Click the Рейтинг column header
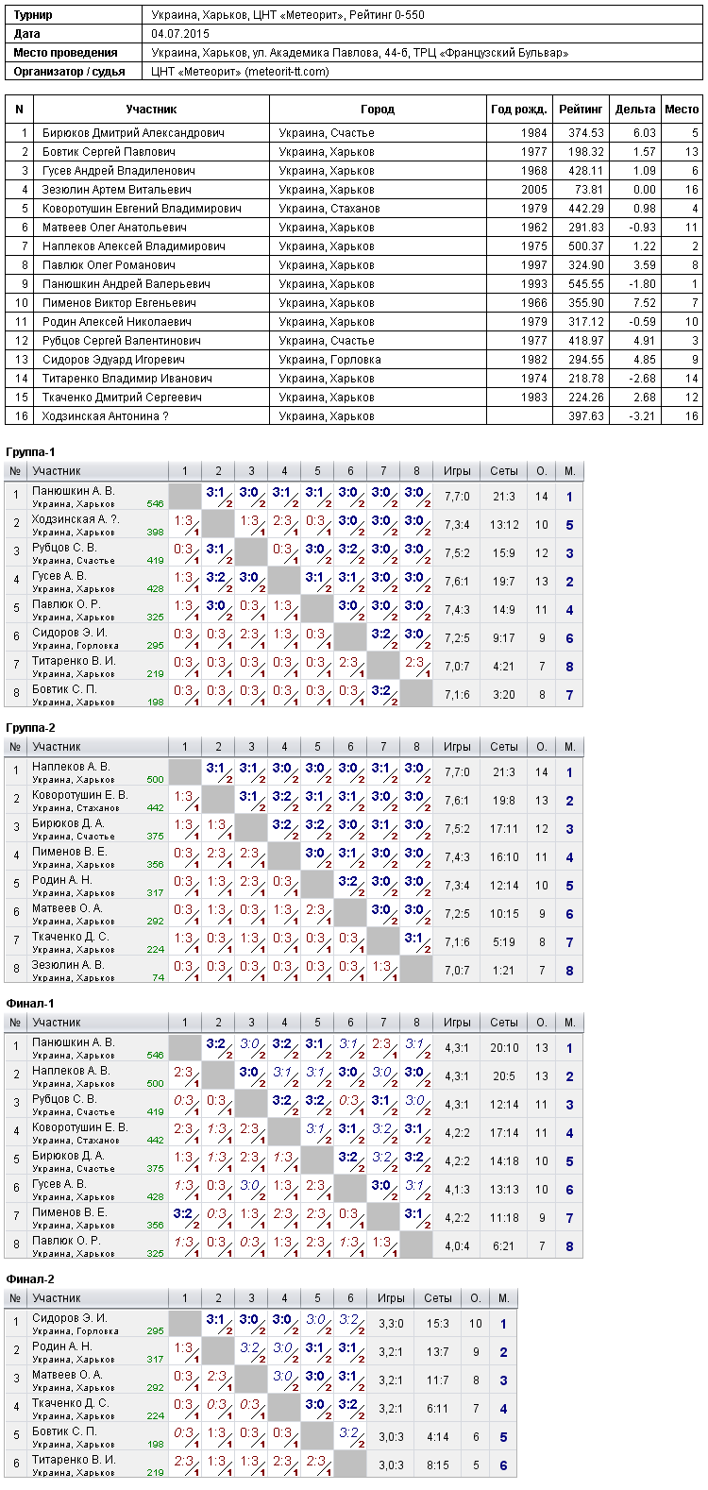Viewport: 708px width, 1490px height. click(x=581, y=110)
